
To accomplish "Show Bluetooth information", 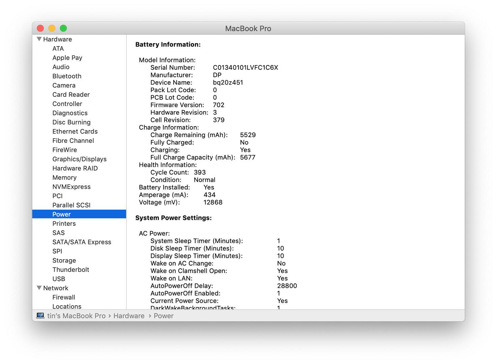I will point(67,76).
